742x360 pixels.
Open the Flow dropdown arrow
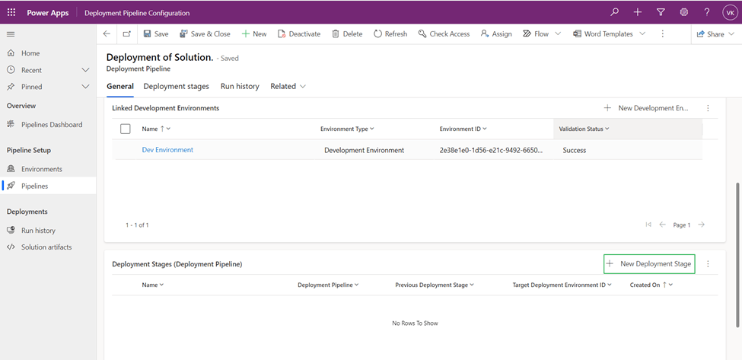[x=558, y=34]
